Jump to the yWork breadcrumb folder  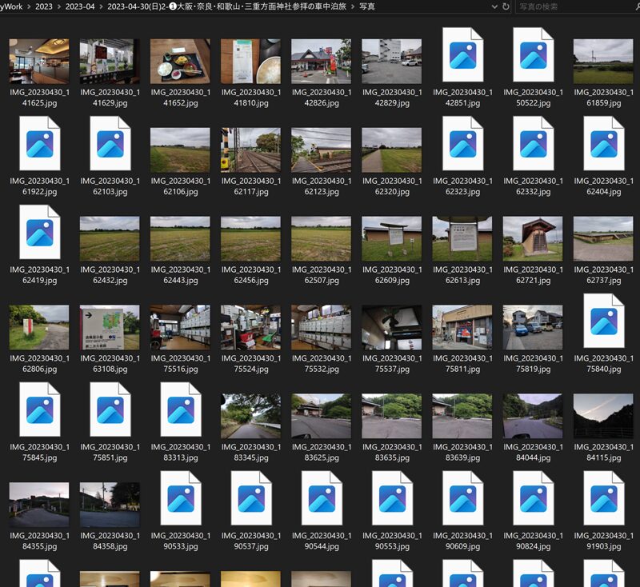[11, 6]
